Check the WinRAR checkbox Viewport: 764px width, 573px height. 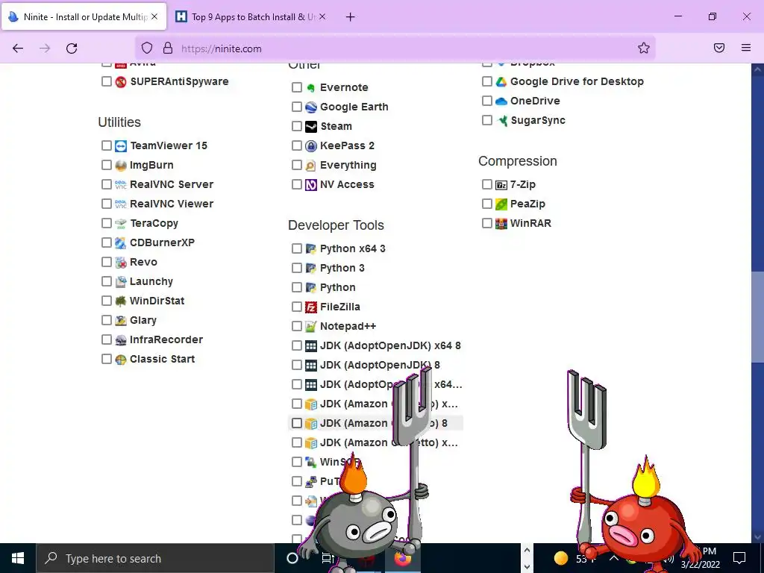click(x=487, y=223)
